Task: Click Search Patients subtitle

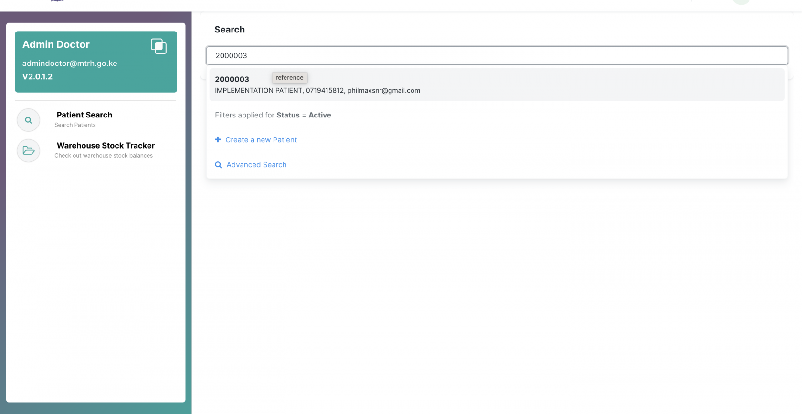Action: pos(75,125)
